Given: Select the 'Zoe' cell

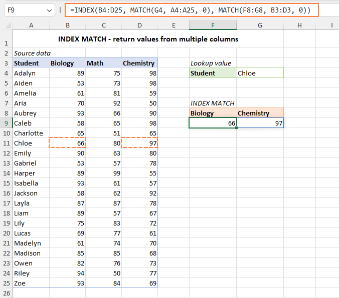Looking at the screenshot, I should point(31,283).
